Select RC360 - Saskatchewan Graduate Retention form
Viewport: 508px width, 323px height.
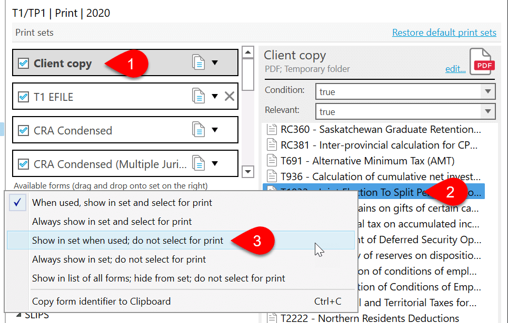tap(381, 129)
